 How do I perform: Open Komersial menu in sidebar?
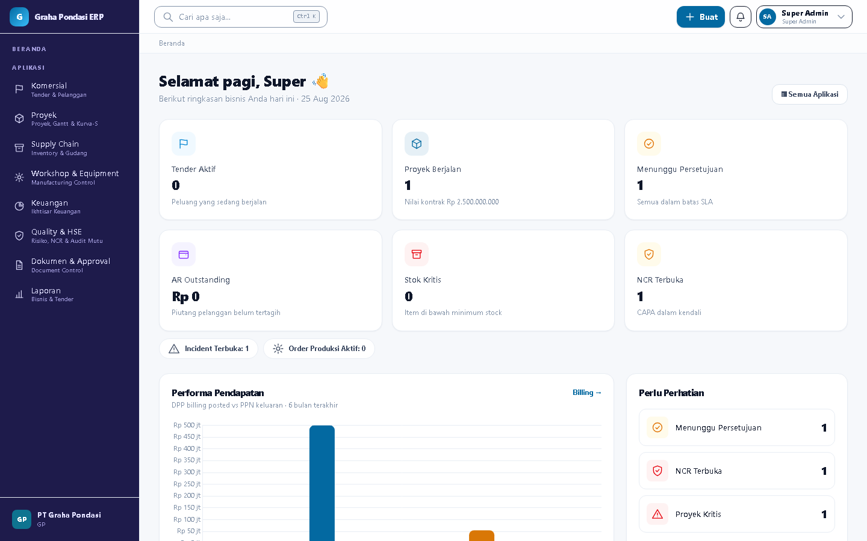point(69,90)
